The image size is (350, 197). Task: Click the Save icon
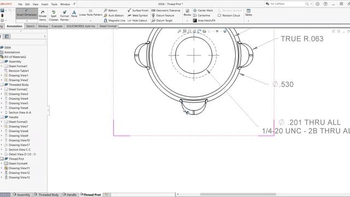point(2,10)
